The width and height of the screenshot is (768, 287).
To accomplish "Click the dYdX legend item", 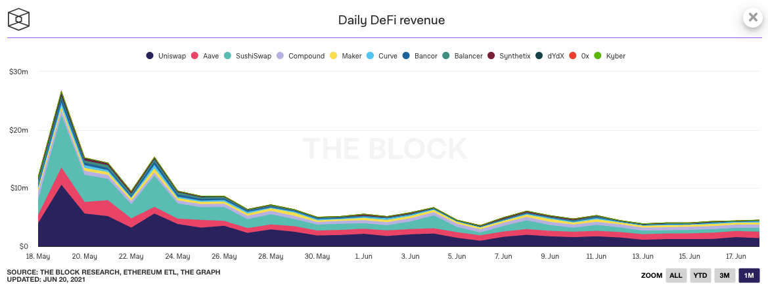I will click(x=550, y=56).
